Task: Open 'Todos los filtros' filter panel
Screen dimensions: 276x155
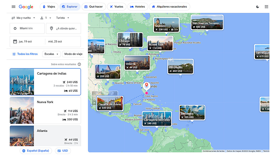Action: click(x=25, y=54)
